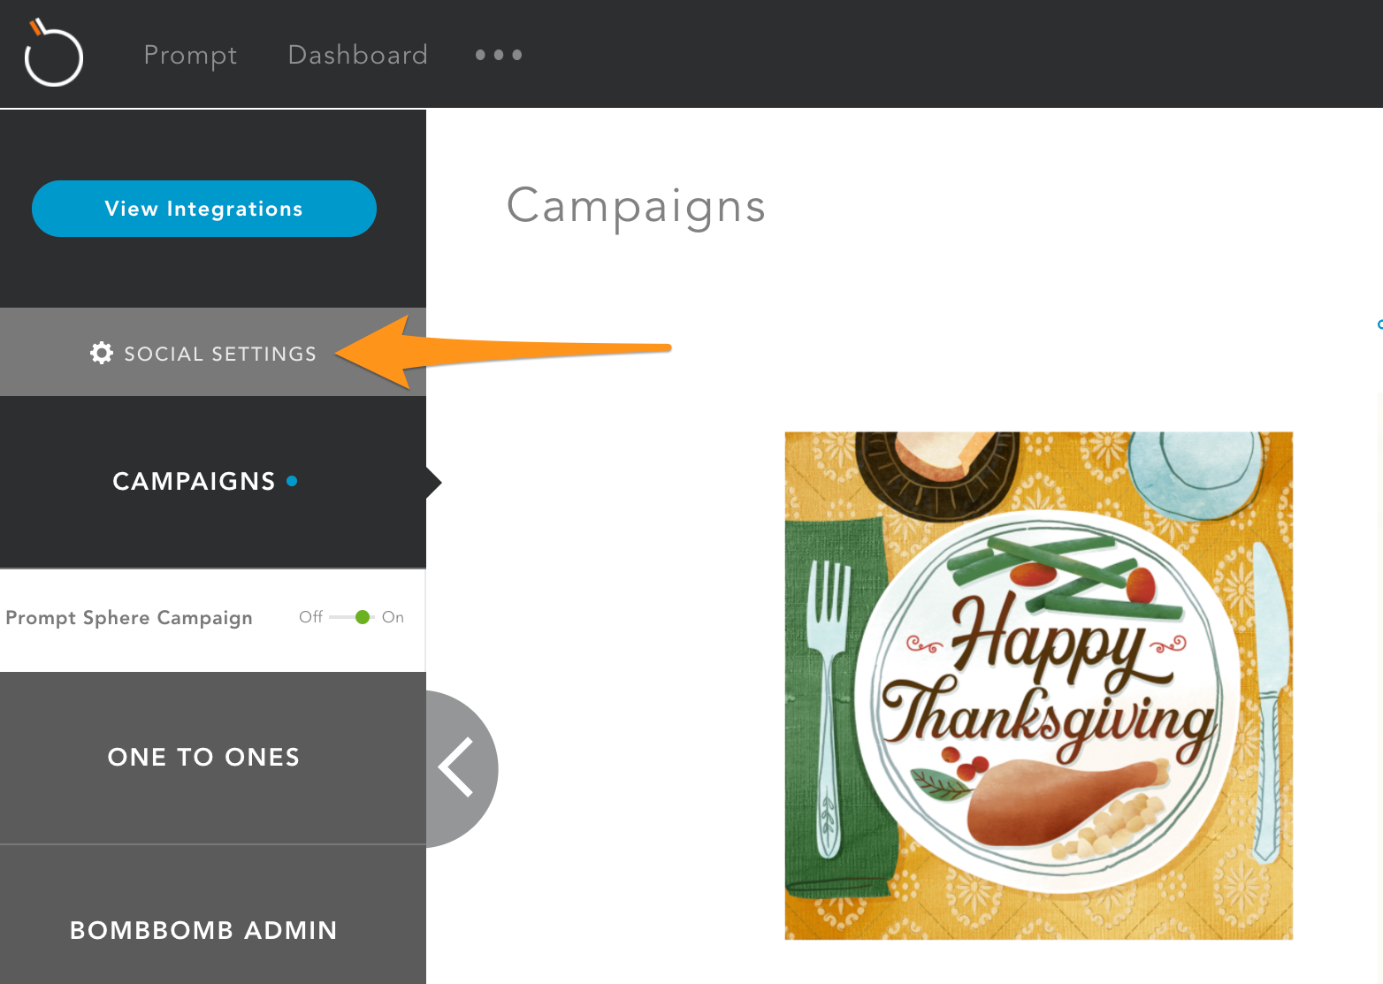1383x984 pixels.
Task: Expand the One To Ones section
Action: point(213,758)
